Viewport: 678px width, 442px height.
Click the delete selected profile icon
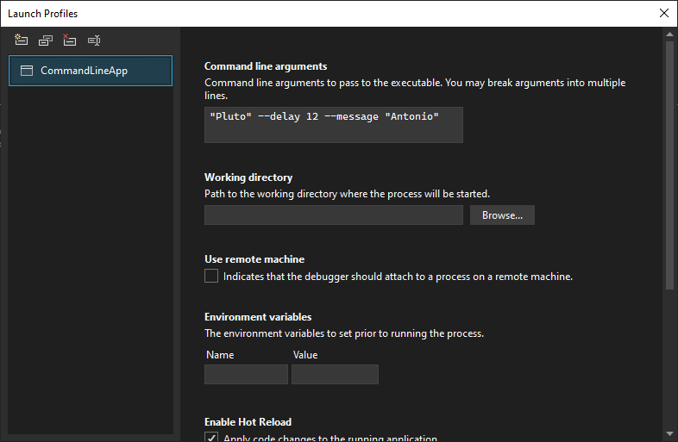click(70, 40)
